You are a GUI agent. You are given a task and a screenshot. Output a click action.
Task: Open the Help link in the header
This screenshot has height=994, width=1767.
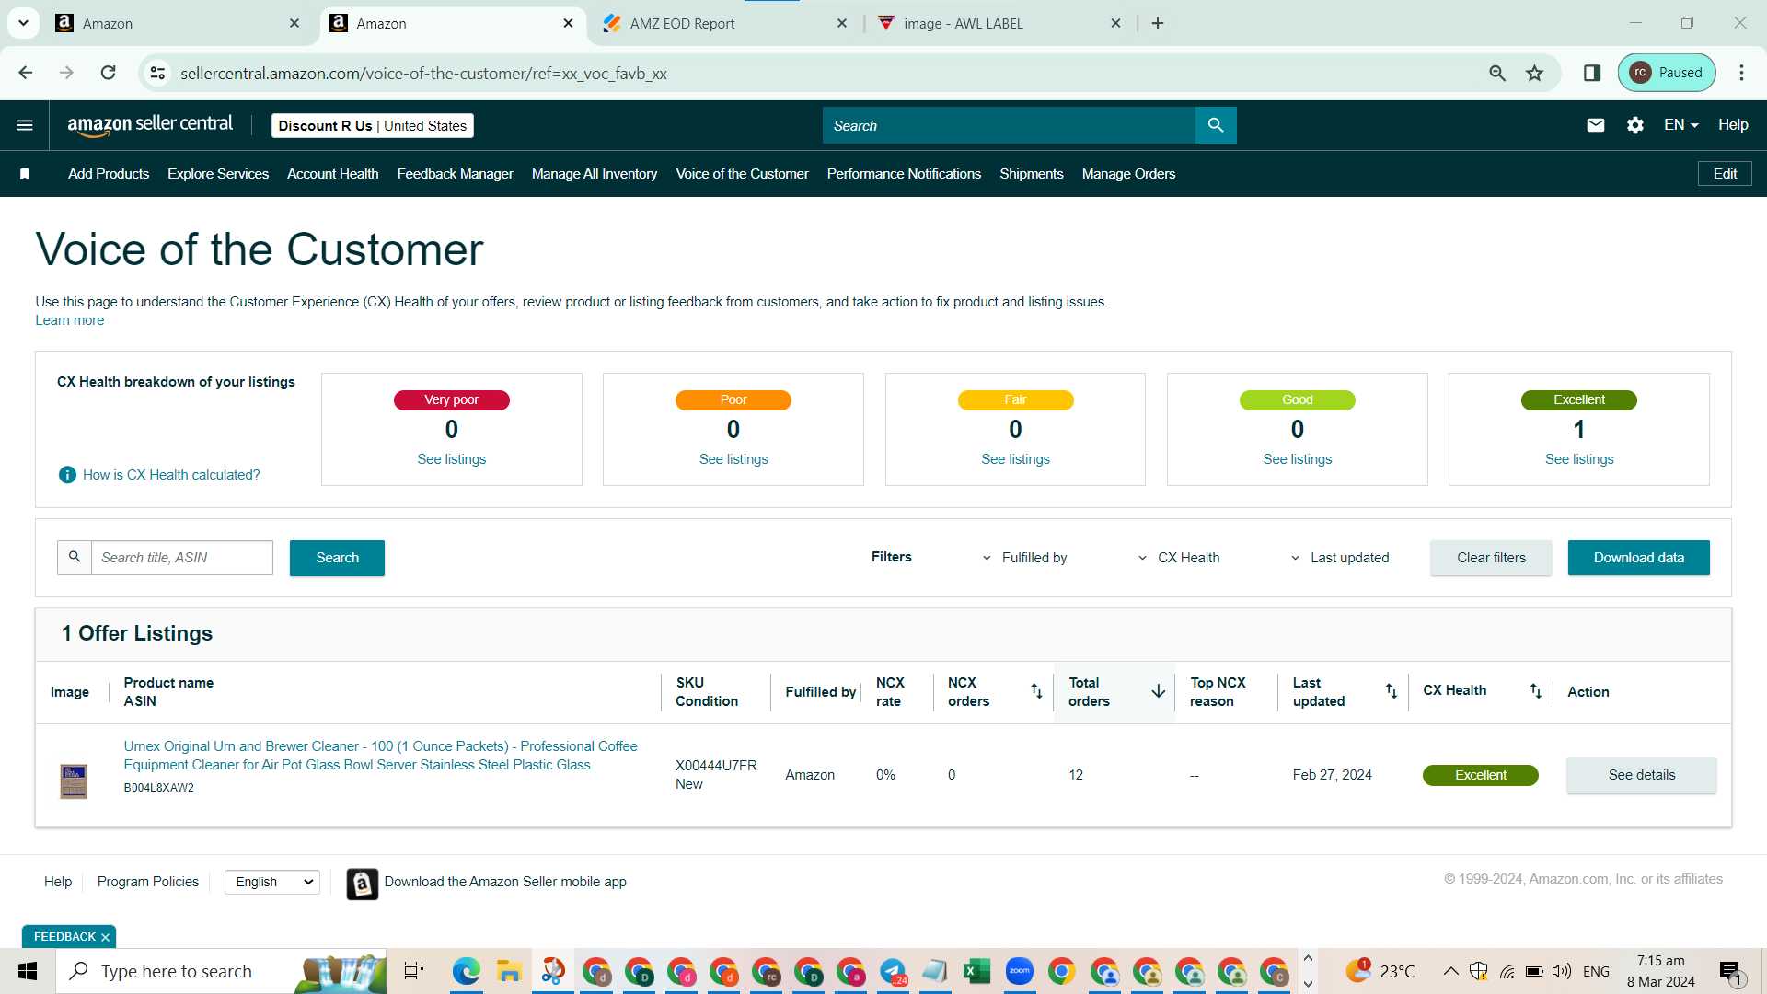tap(1733, 125)
